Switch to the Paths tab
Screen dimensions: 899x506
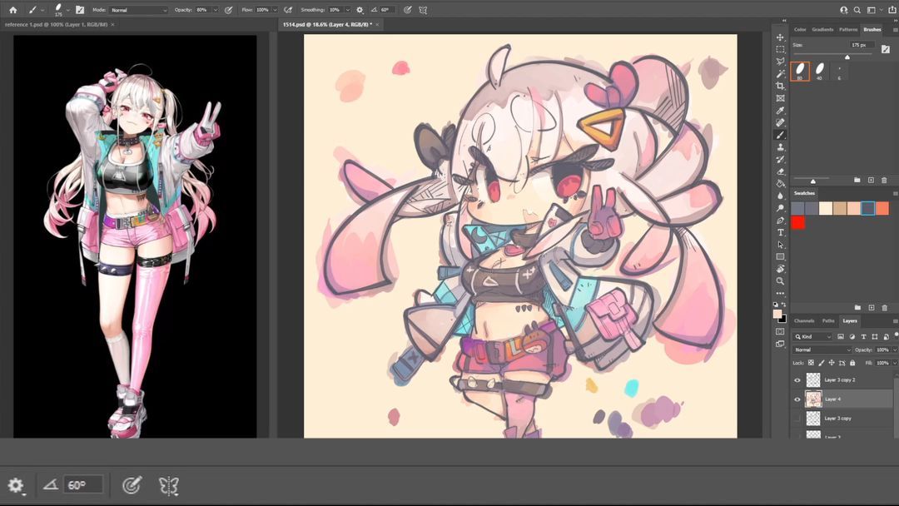coord(828,321)
